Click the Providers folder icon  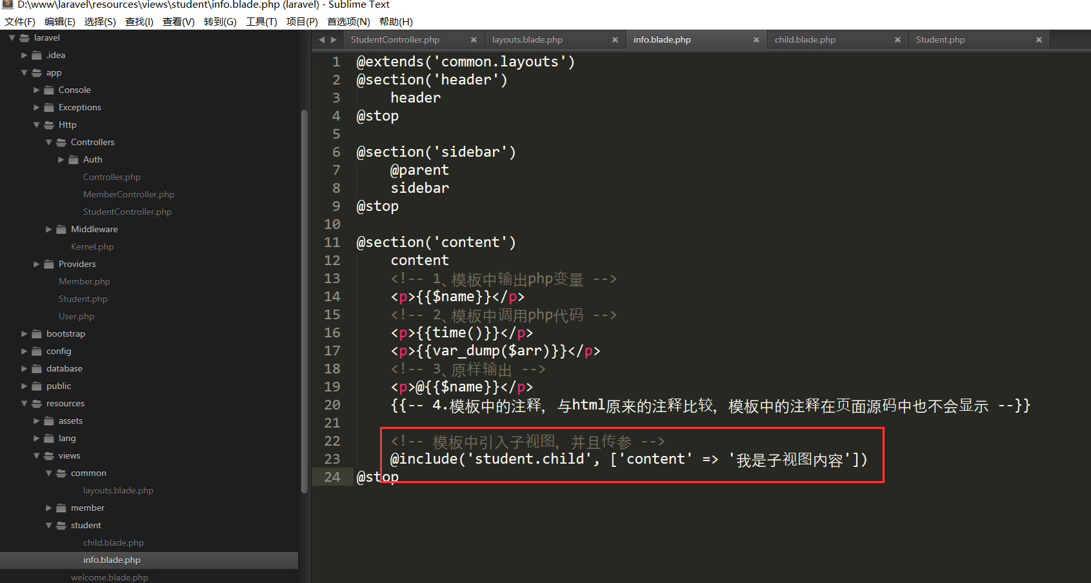coord(49,264)
